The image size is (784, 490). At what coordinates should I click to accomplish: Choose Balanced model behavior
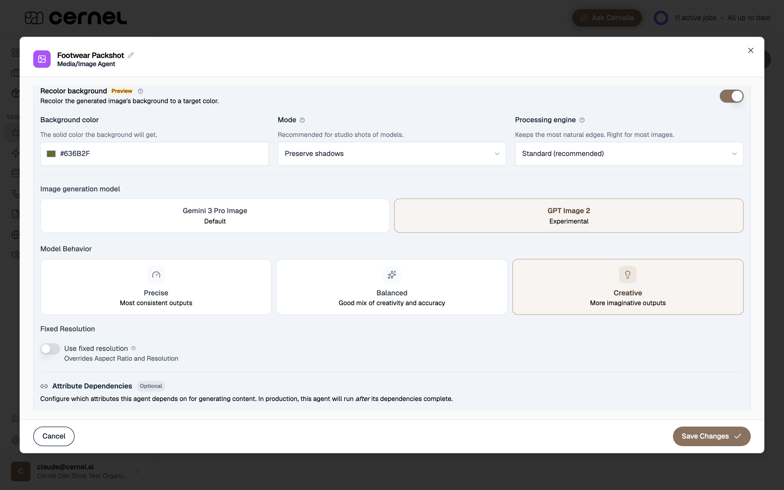(x=392, y=287)
